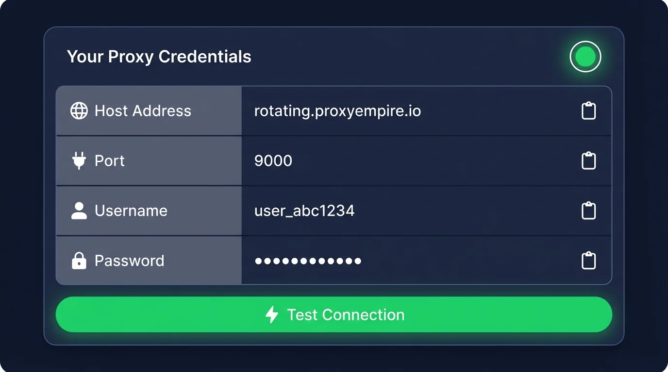This screenshot has width=668, height=372.
Task: Click the Host Address label
Action: (x=143, y=111)
